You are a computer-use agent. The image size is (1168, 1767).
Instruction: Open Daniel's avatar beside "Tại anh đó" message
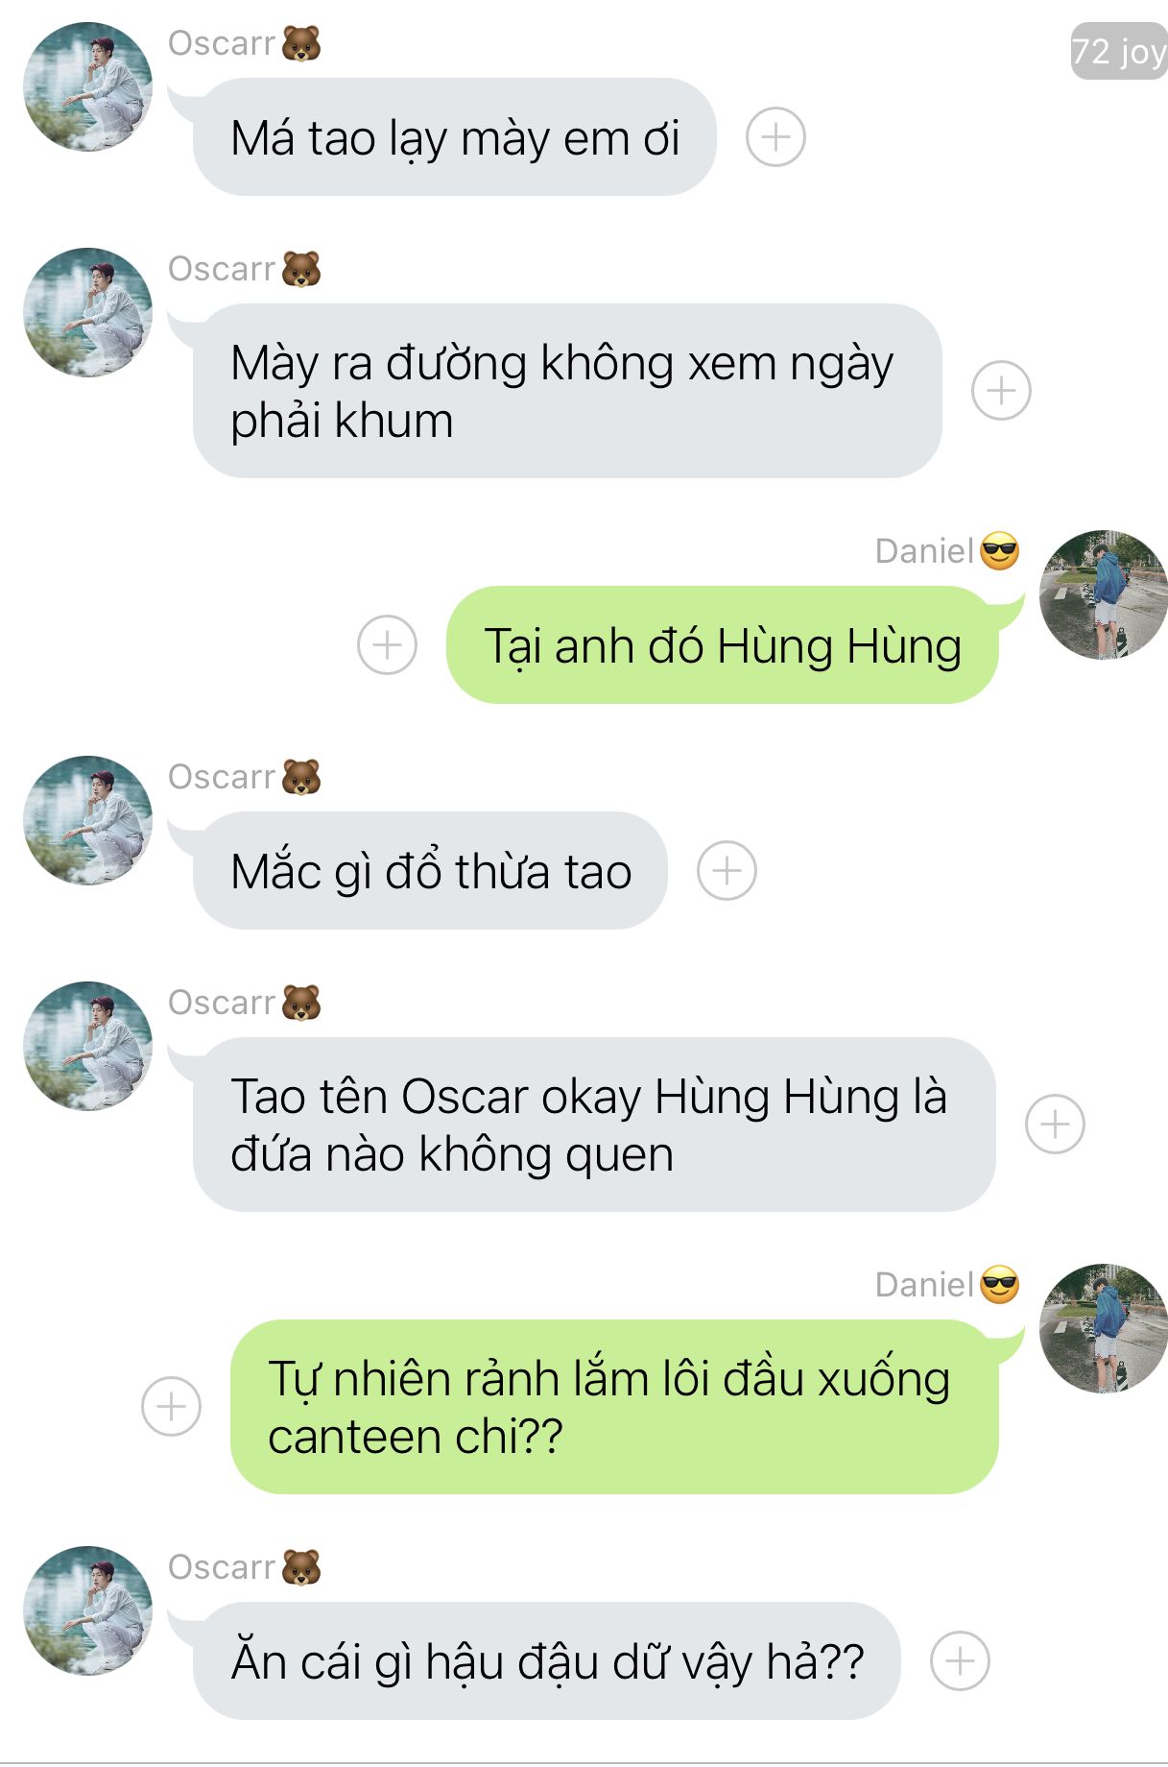(x=1104, y=594)
